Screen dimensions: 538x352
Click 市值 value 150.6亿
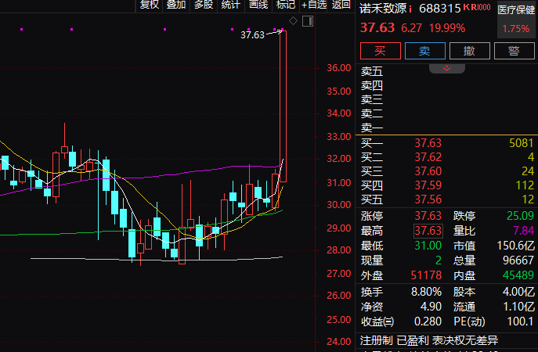(x=516, y=246)
